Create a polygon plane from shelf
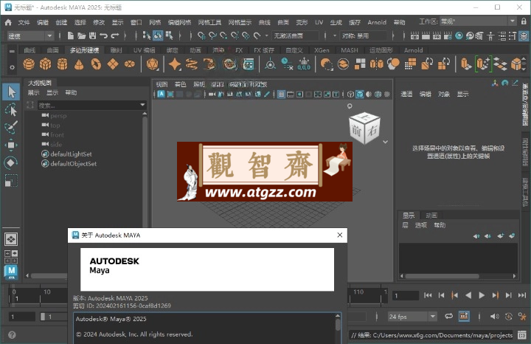This screenshot has width=531, height=344. [x=113, y=63]
